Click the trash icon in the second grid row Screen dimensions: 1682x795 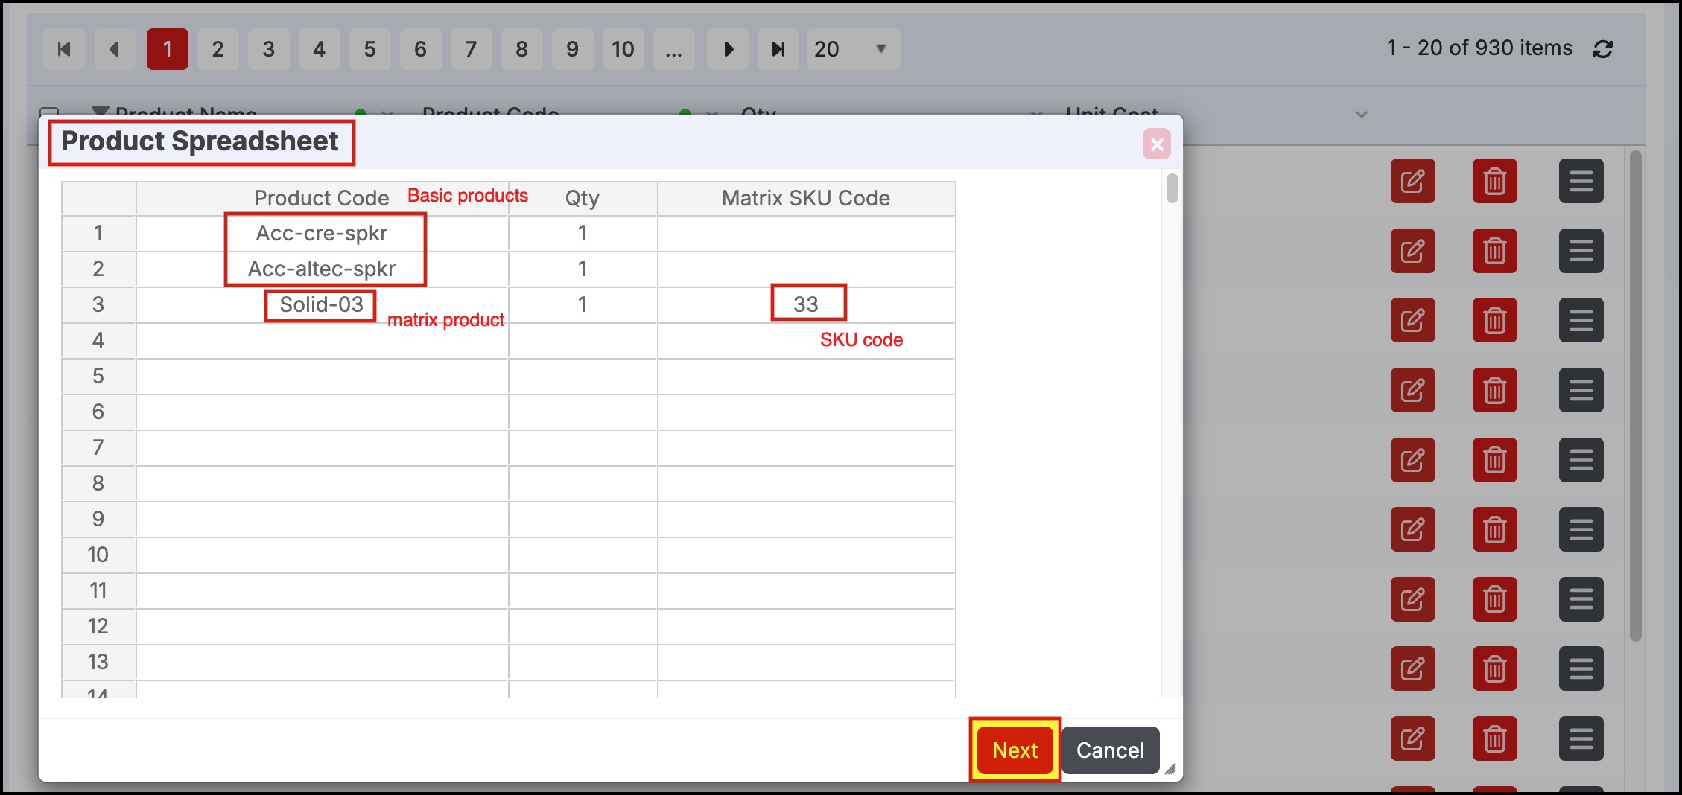(x=1495, y=251)
